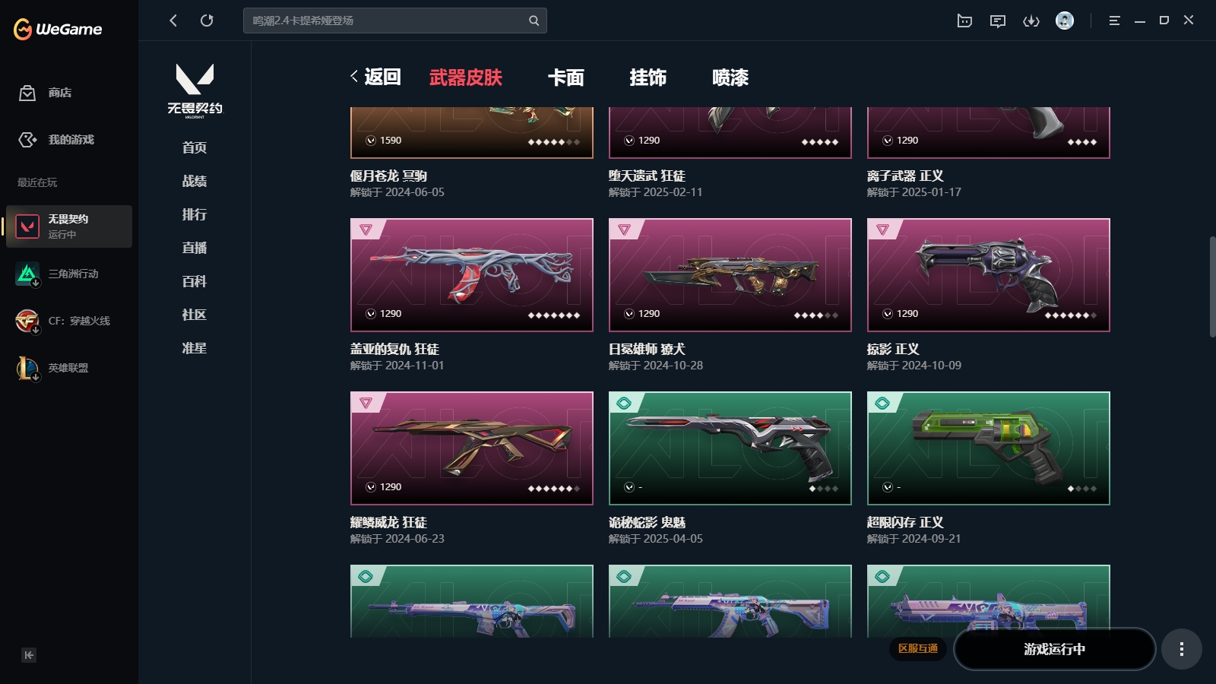Image resolution: width=1216 pixels, height=684 pixels.
Task: Open the 盖亚的复仇 狂徒 skin thumbnail
Action: tap(472, 275)
